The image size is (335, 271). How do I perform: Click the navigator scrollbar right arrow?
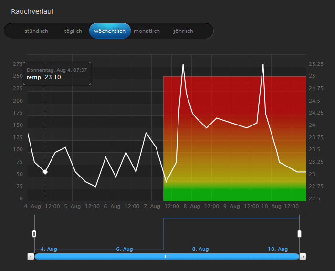coord(303,256)
